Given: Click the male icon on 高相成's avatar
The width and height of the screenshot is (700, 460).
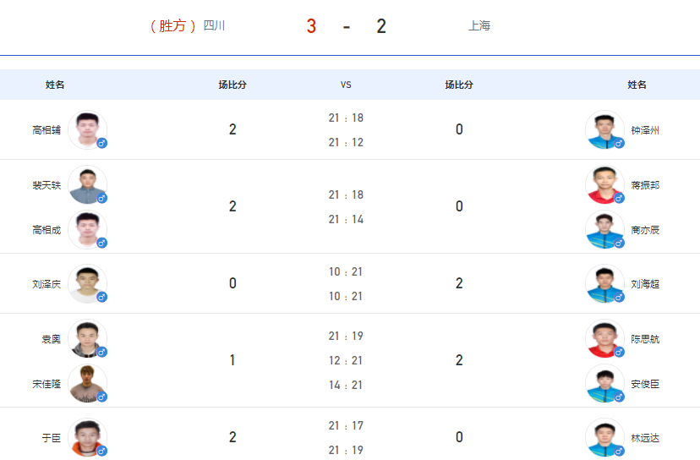Looking at the screenshot, I should [101, 243].
